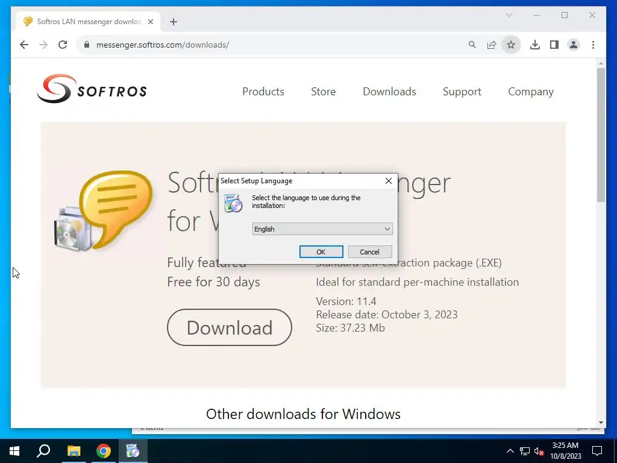Image resolution: width=617 pixels, height=463 pixels.
Task: View site info via padlock icon
Action: 87,45
